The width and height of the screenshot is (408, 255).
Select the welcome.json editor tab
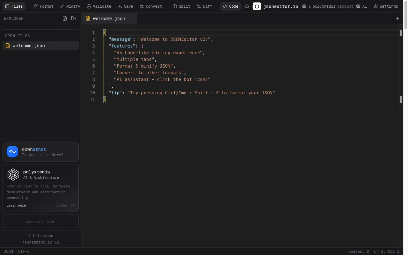point(109,18)
